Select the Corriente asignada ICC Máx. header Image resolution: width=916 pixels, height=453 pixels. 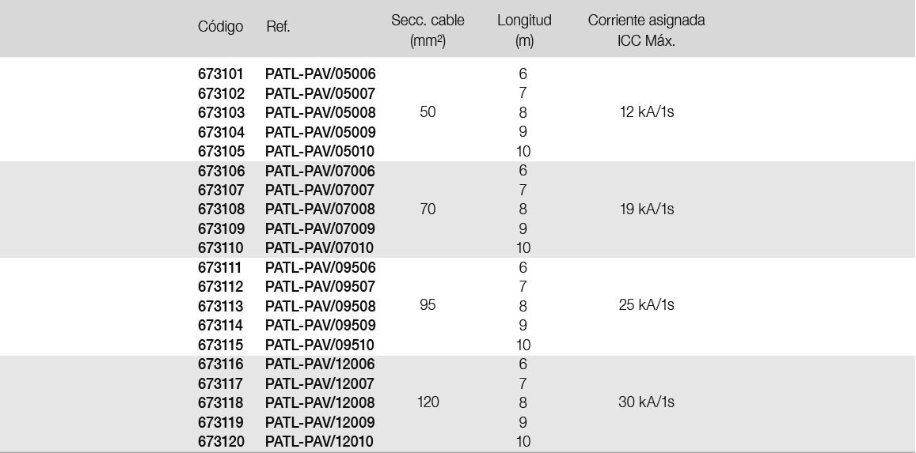pos(646,30)
